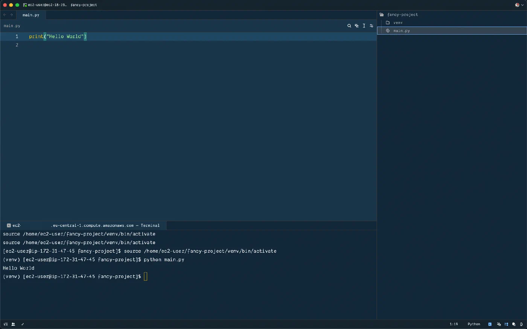The width and height of the screenshot is (527, 329).
Task: Navigate back with left arrow
Action: click(x=5, y=15)
